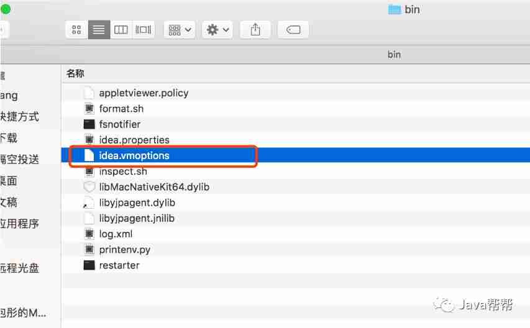Screen dimensions: 530x328
Task: Click the fsnotifier executable icon
Action: pos(89,124)
